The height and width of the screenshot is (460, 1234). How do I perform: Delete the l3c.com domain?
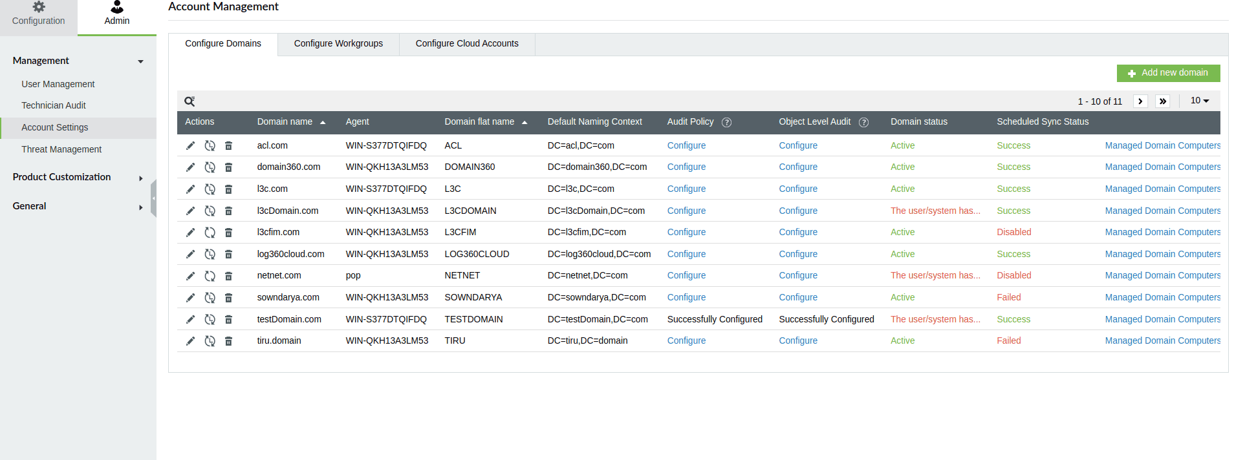(228, 189)
